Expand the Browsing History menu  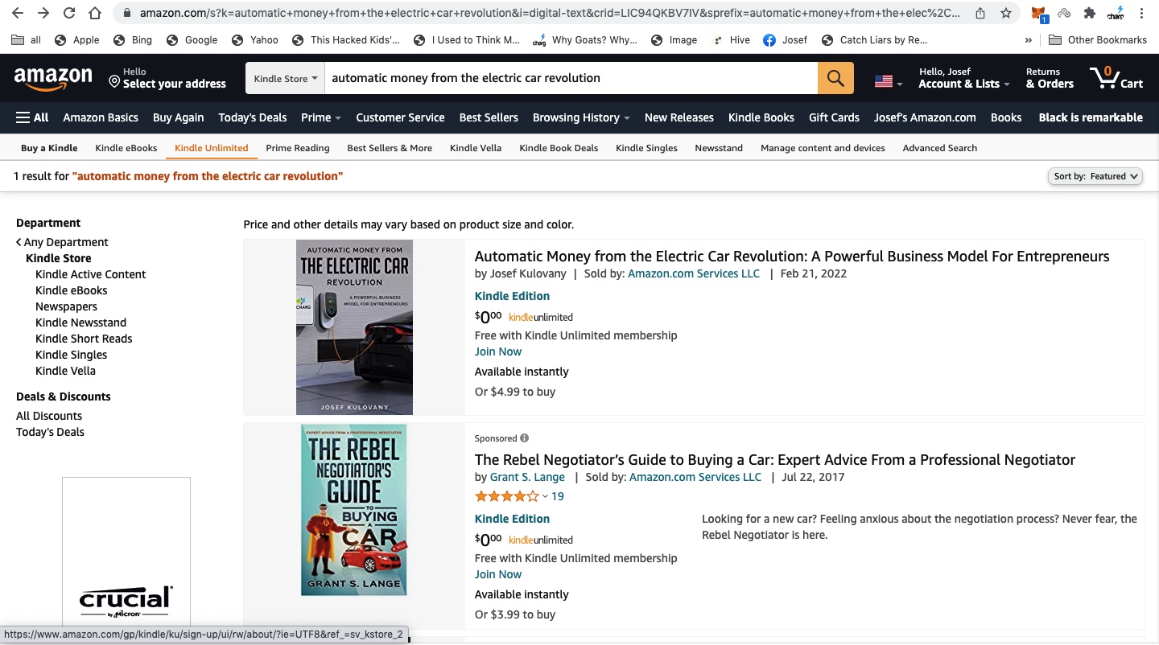click(581, 117)
